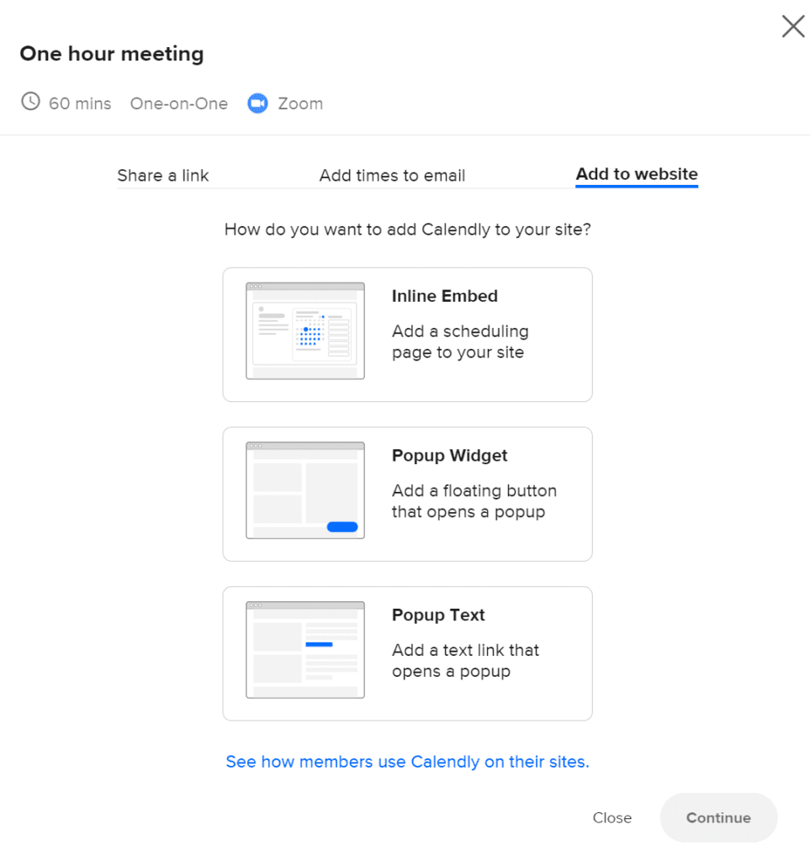
Task: Choose the Inline Embed option title
Action: click(x=445, y=296)
